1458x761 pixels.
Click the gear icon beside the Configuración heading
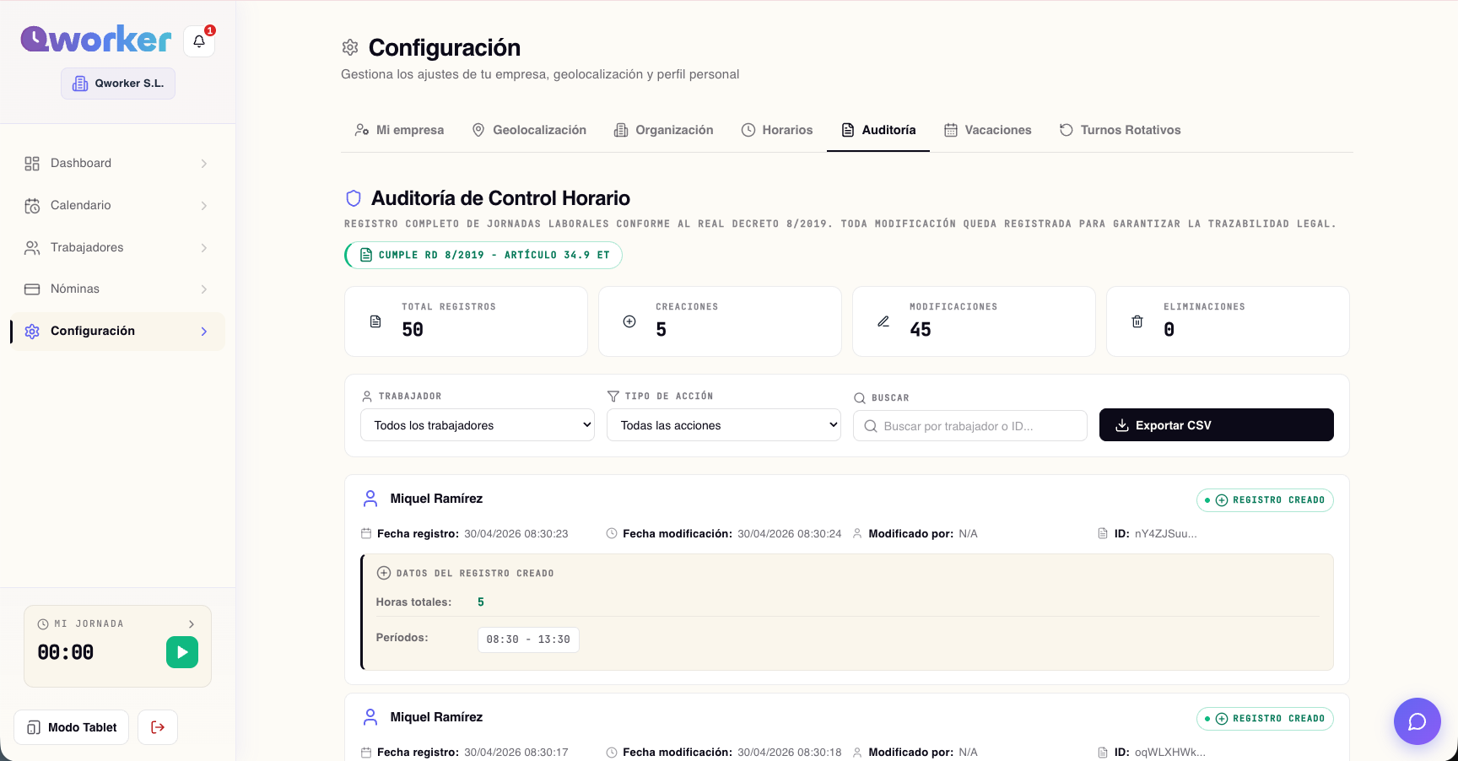click(350, 47)
